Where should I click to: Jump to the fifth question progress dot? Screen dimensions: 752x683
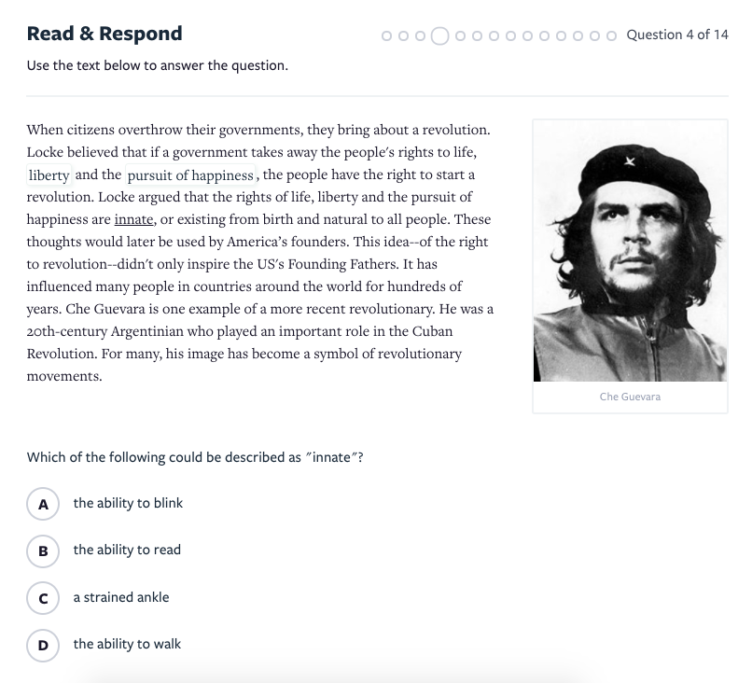(460, 36)
